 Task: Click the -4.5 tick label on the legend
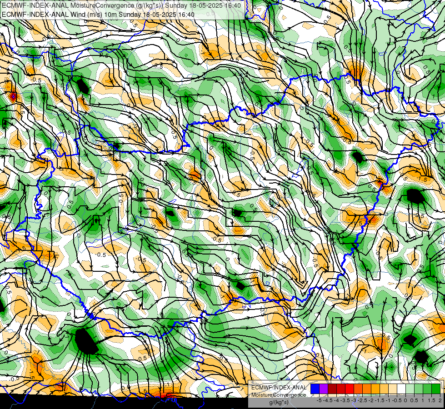click(328, 400)
